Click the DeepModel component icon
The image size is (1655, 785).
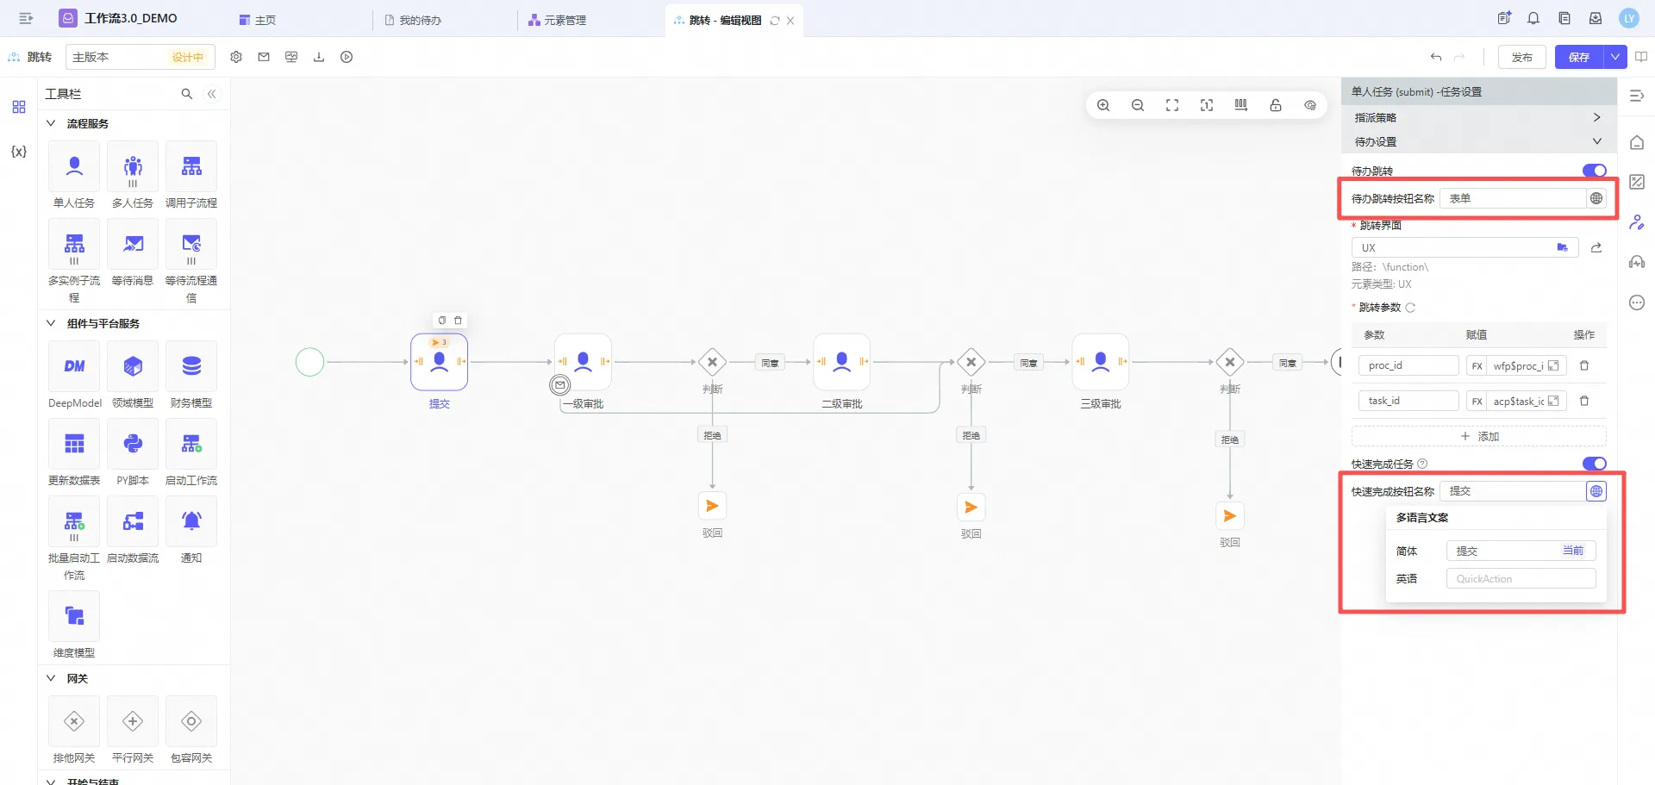tap(74, 367)
